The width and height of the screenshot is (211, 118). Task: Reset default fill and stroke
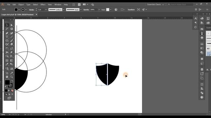click(6, 87)
